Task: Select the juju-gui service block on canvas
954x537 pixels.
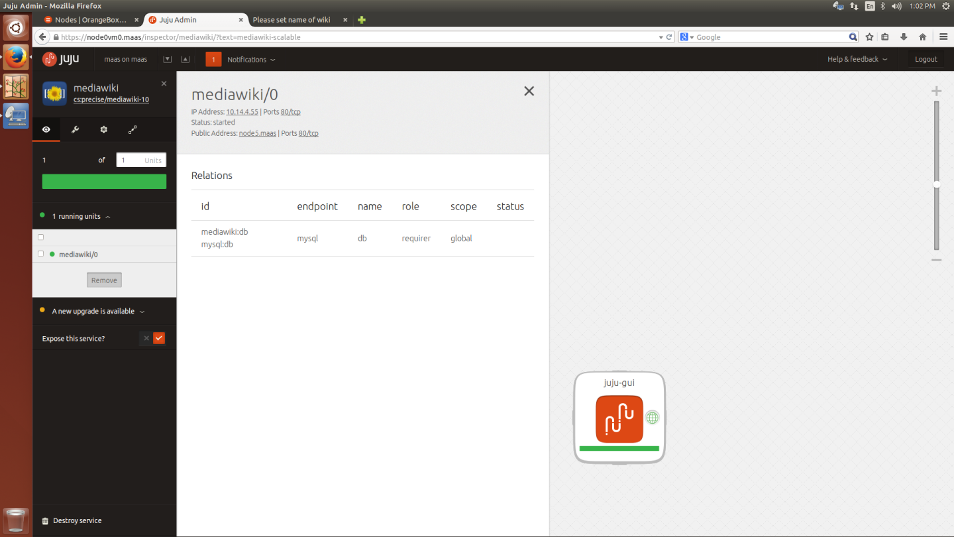Action: pos(619,418)
